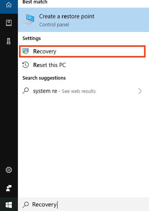Image resolution: width=149 pixels, height=211 pixels.
Task: Select the Devices tower icon in sidebar
Action: [9, 41]
